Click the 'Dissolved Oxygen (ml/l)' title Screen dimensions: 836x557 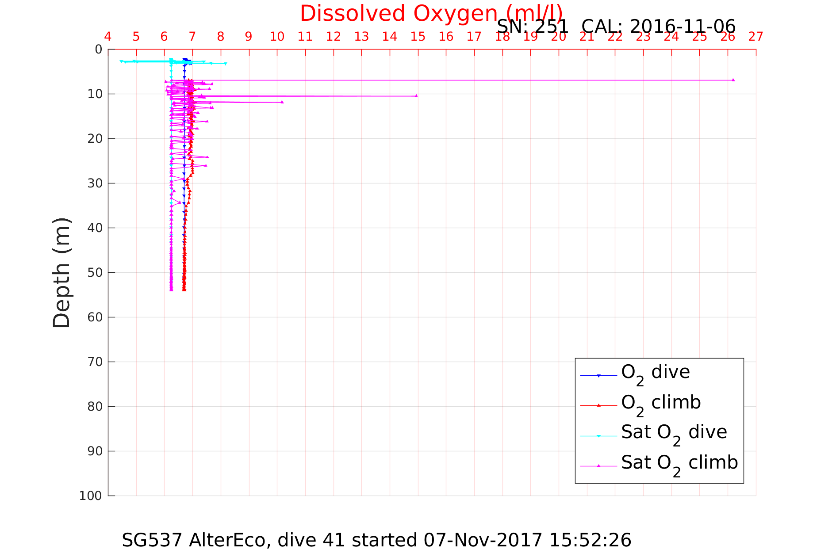coord(431,13)
